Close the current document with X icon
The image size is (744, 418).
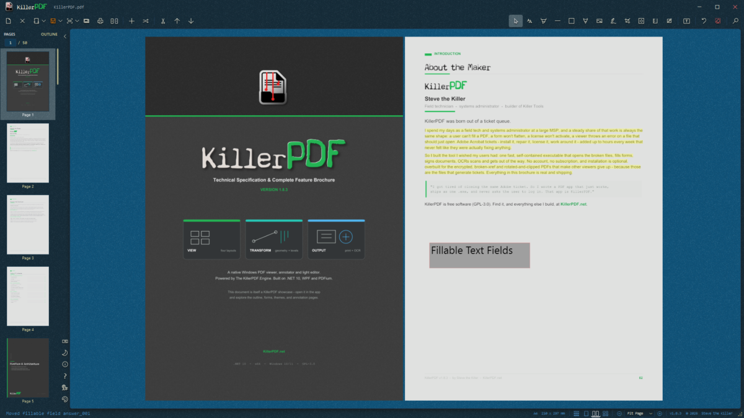point(22,21)
